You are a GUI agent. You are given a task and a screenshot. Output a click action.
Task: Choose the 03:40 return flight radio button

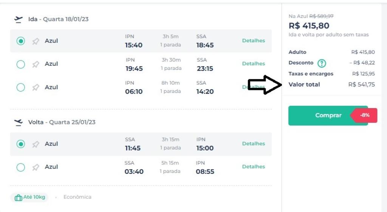point(21,167)
